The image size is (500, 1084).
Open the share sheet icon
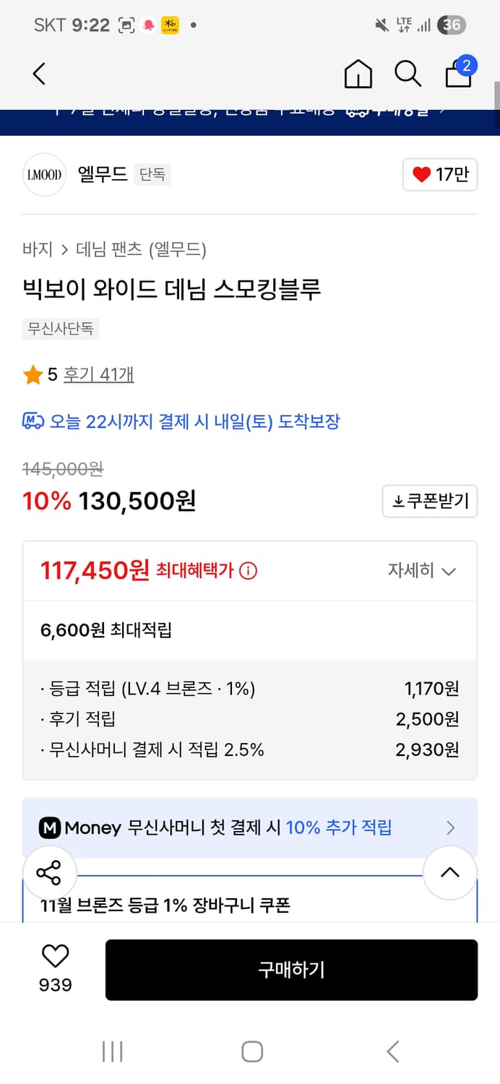tap(50, 873)
